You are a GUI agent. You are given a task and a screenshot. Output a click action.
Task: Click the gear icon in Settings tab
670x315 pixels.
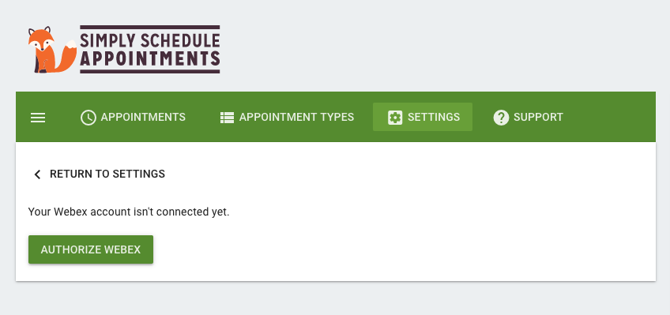click(395, 118)
